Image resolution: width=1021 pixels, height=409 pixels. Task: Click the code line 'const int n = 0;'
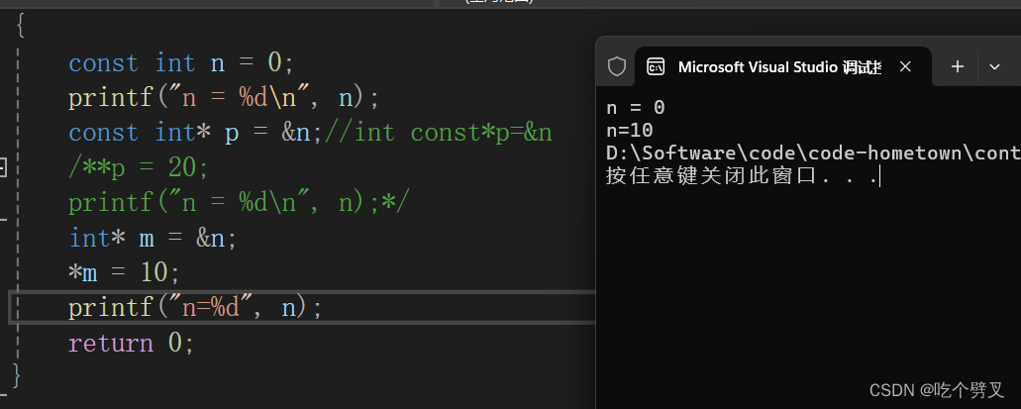181,63
